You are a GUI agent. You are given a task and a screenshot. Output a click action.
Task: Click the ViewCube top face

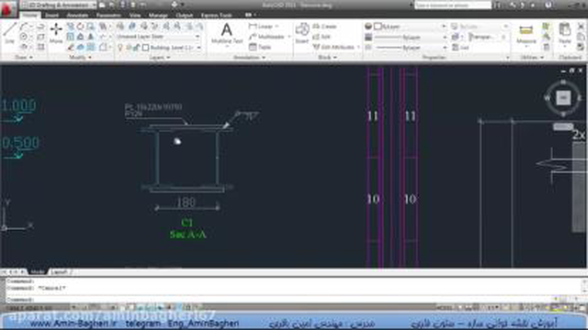[x=563, y=98]
